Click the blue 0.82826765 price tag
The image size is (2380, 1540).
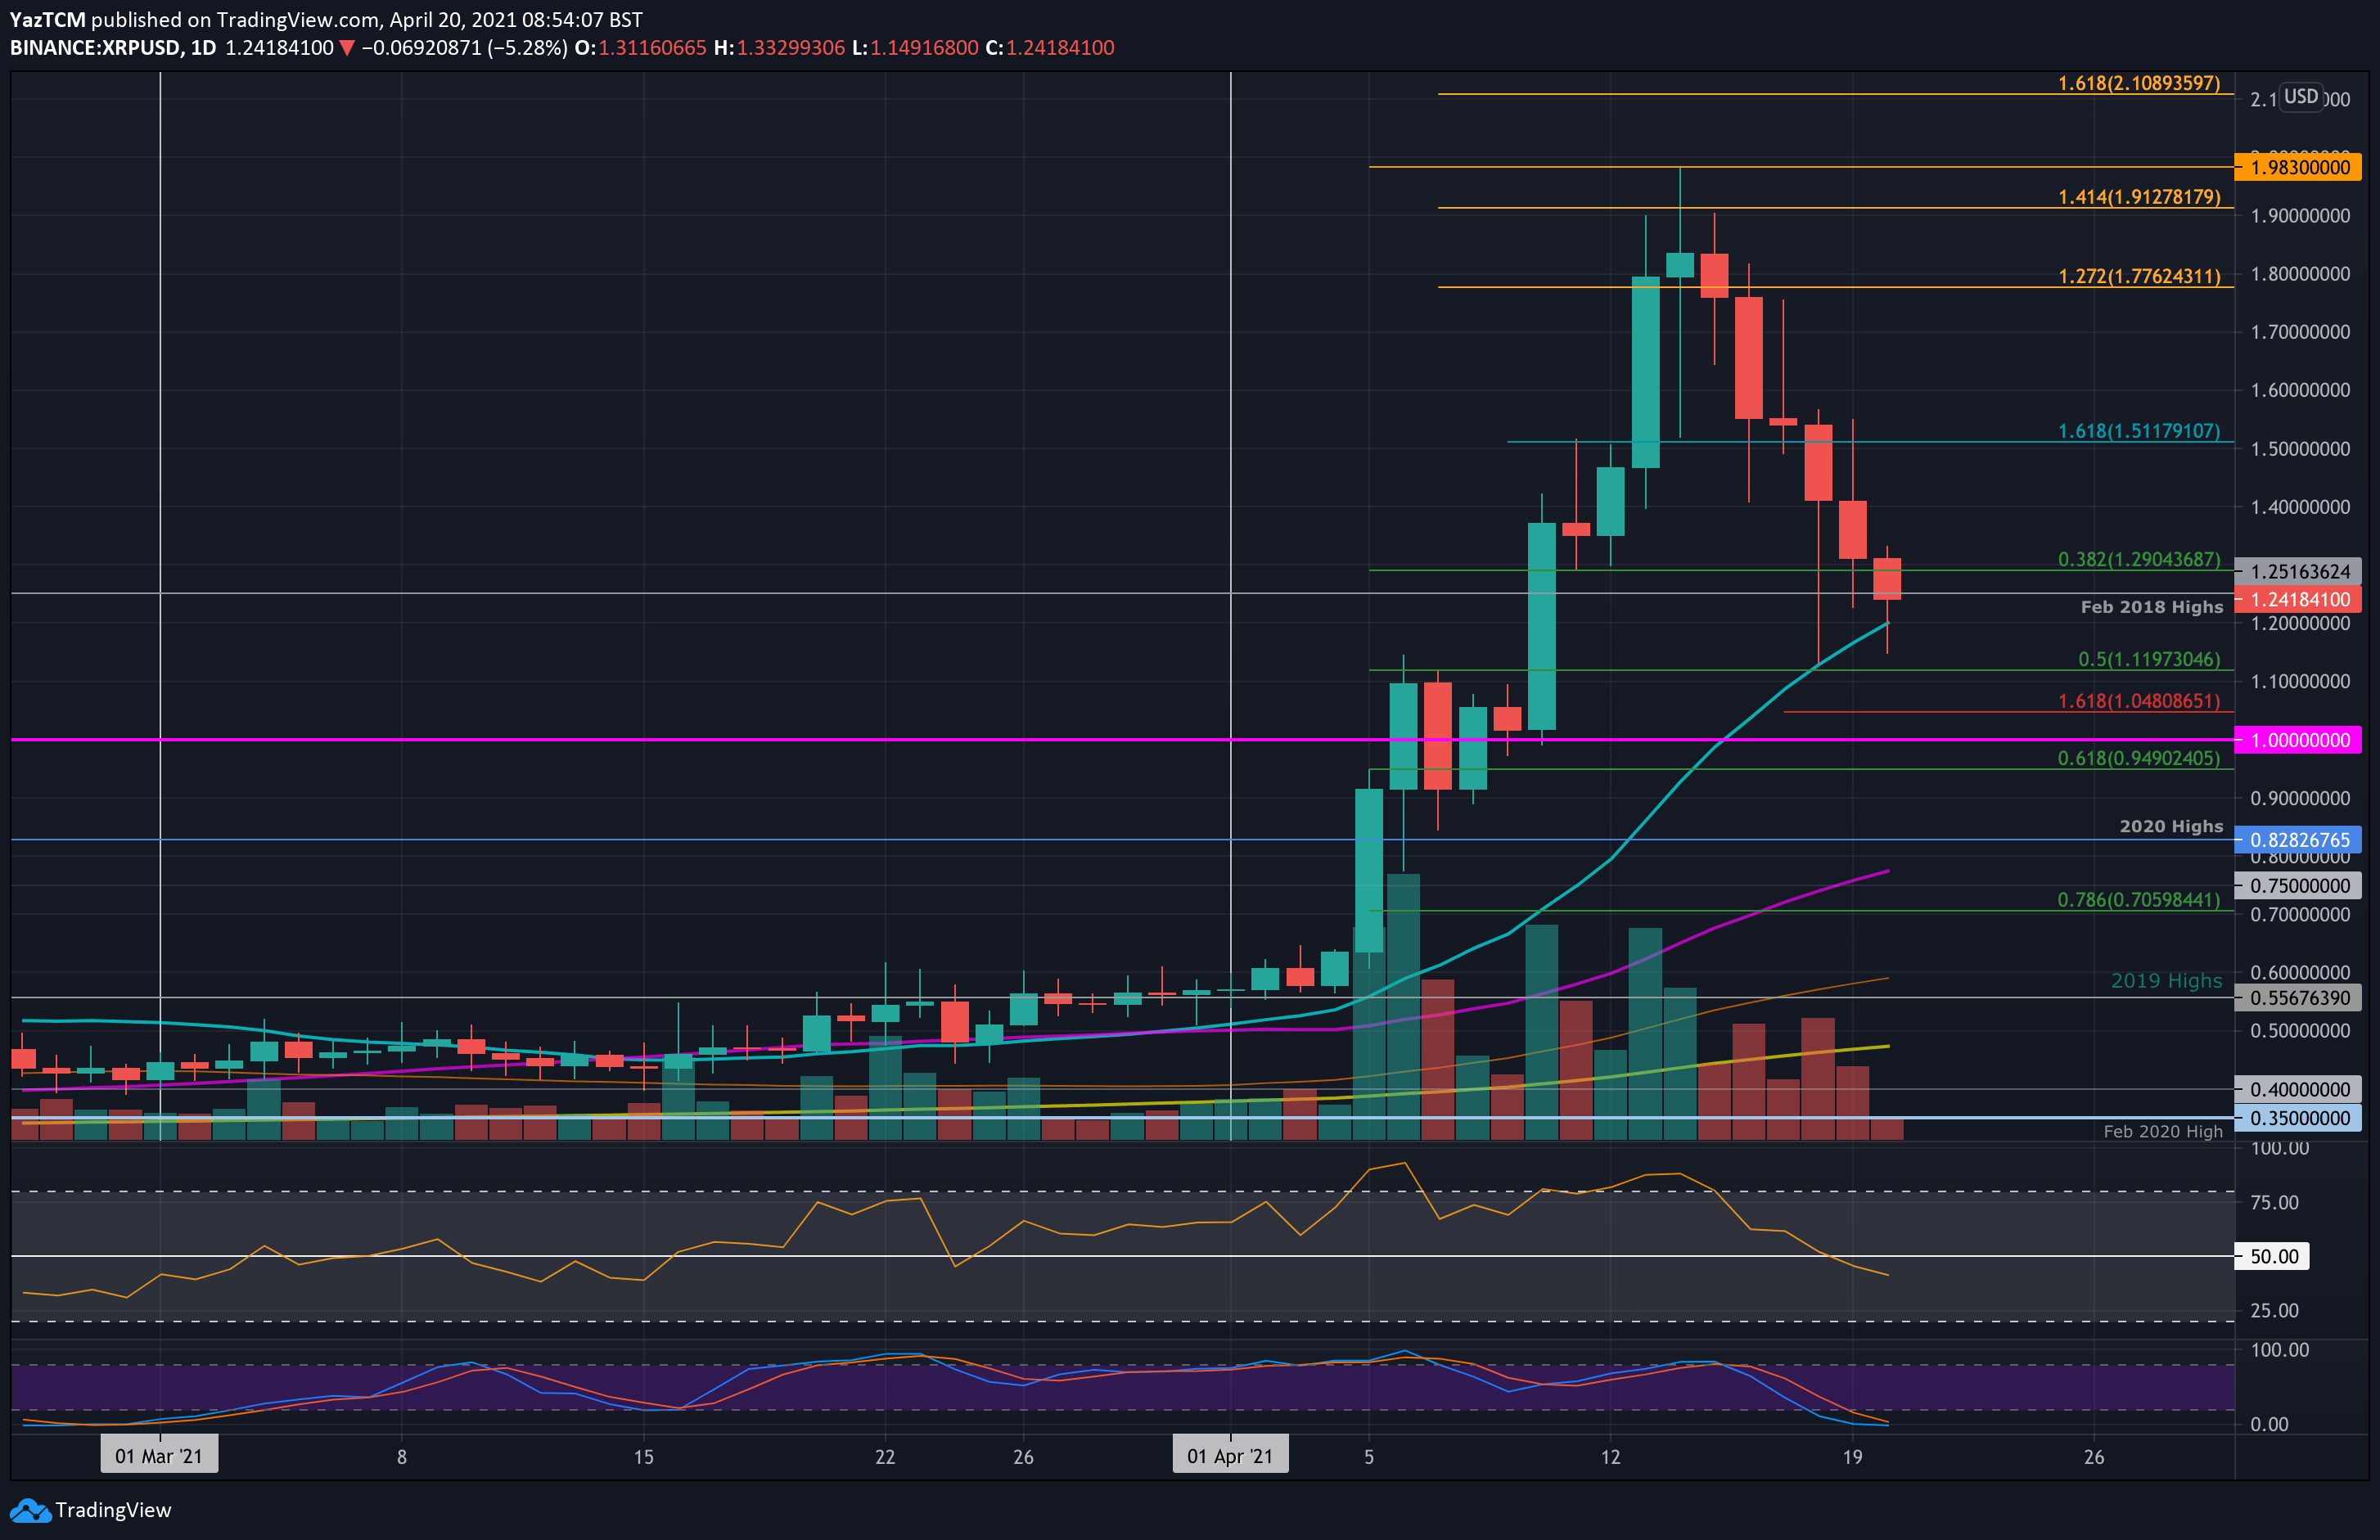2298,840
